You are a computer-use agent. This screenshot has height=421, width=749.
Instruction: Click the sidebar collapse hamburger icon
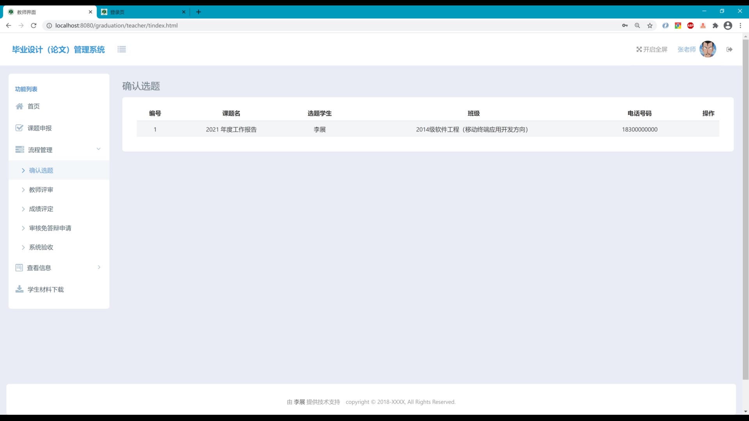(122, 49)
